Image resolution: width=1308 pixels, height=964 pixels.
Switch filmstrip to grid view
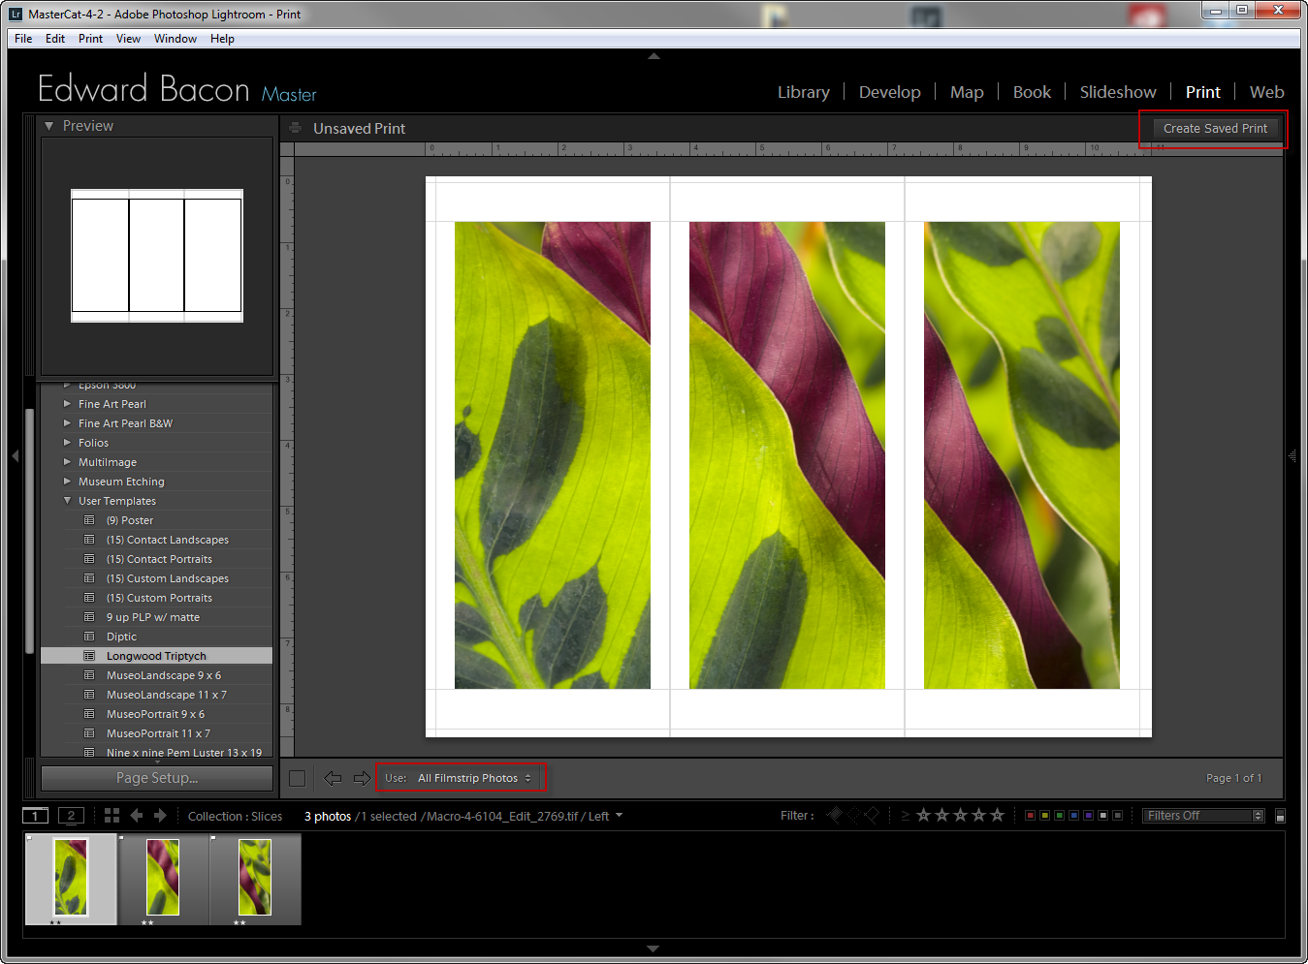coord(112,816)
